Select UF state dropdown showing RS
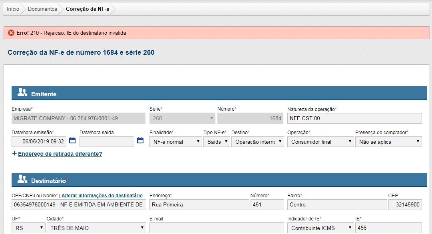Image resolution: width=432 pixels, height=234 pixels. click(28, 228)
